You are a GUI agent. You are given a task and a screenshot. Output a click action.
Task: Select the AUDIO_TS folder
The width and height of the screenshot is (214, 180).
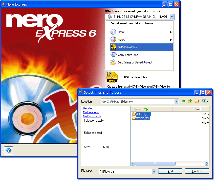coord(143,114)
